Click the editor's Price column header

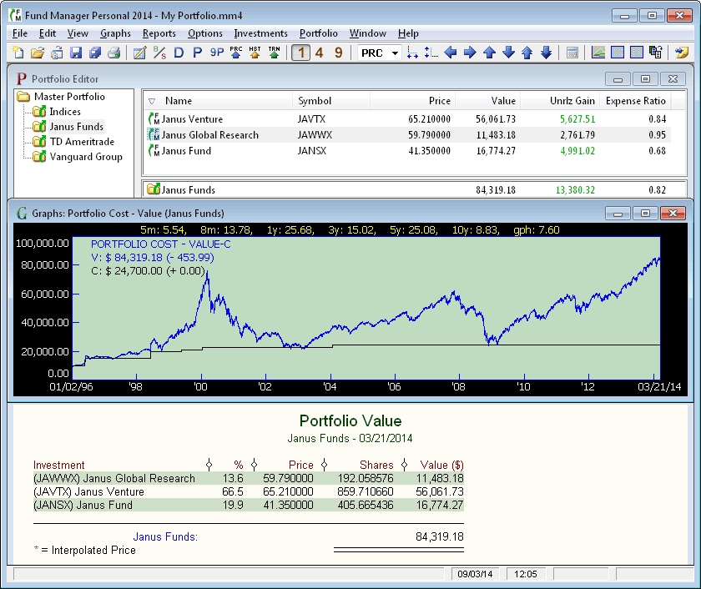[x=412, y=101]
